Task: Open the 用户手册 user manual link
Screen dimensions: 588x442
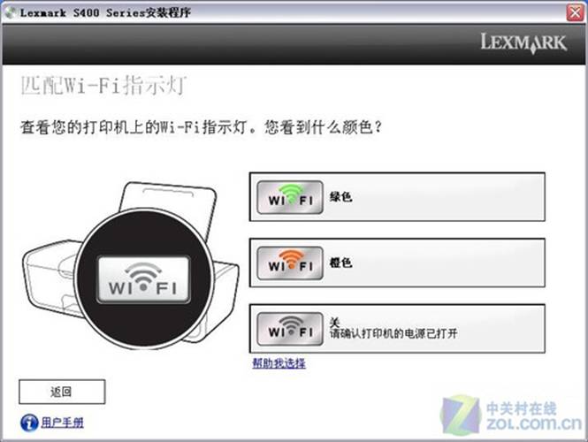Action: (62, 423)
